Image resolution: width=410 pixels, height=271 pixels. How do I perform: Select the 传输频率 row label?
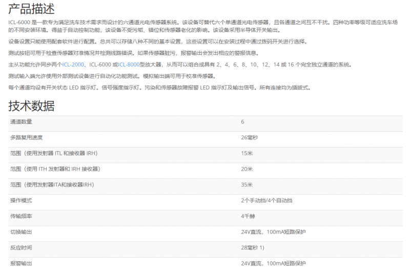[21, 216]
